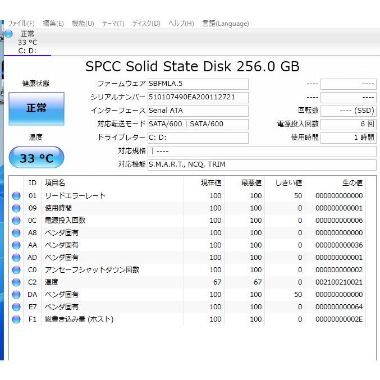
Task: Select the 総書き込み量 (ホスト) row
Action: [187, 319]
